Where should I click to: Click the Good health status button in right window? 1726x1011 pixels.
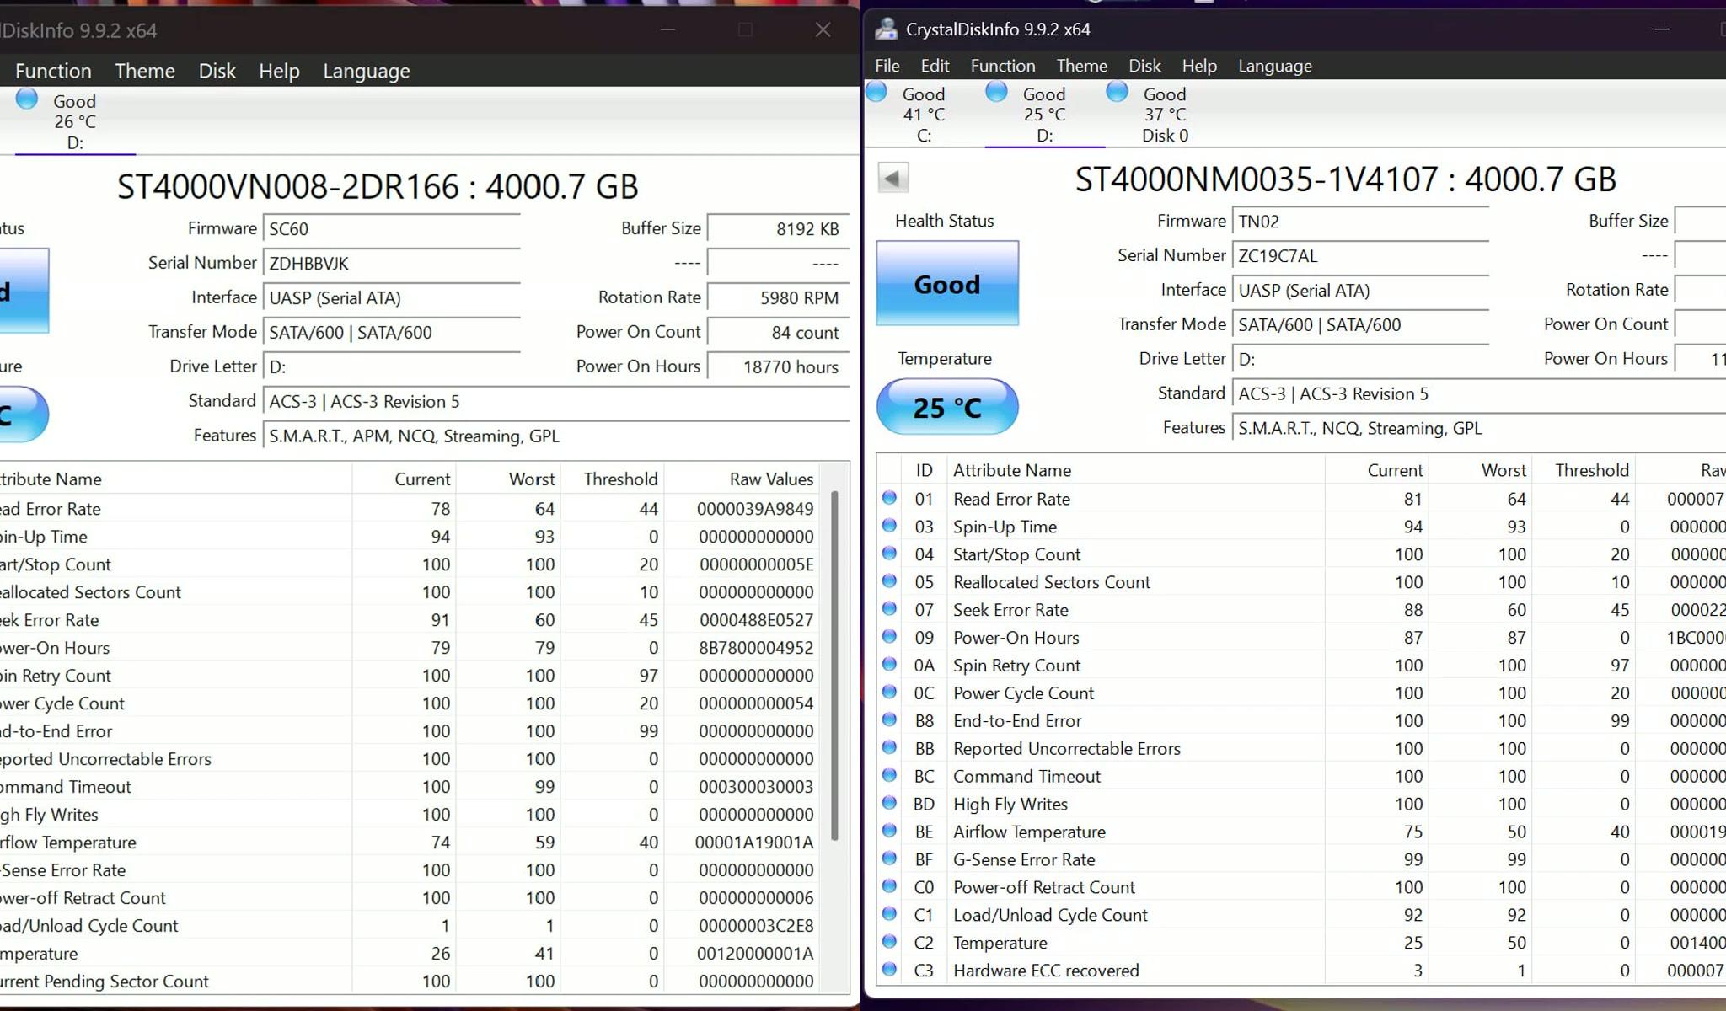click(947, 284)
